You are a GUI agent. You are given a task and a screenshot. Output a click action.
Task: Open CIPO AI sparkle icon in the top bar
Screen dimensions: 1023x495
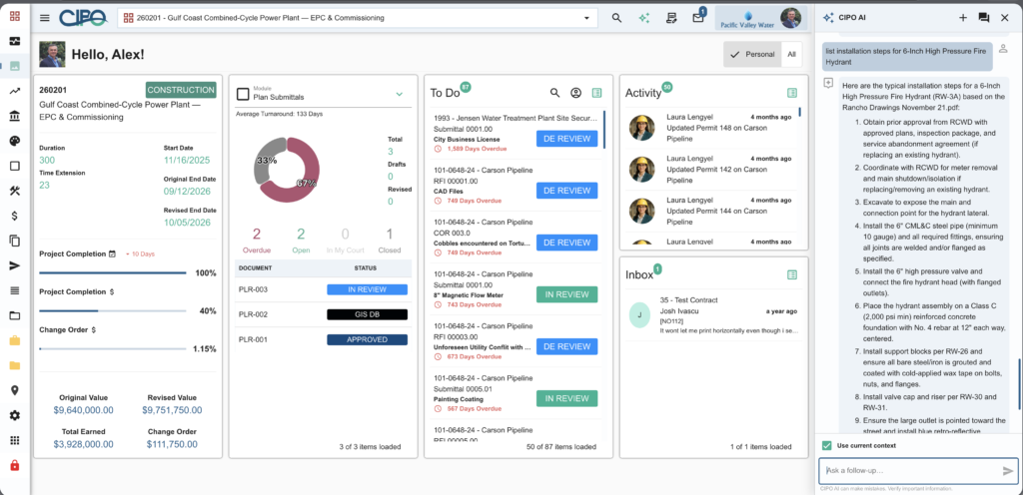[x=644, y=18]
